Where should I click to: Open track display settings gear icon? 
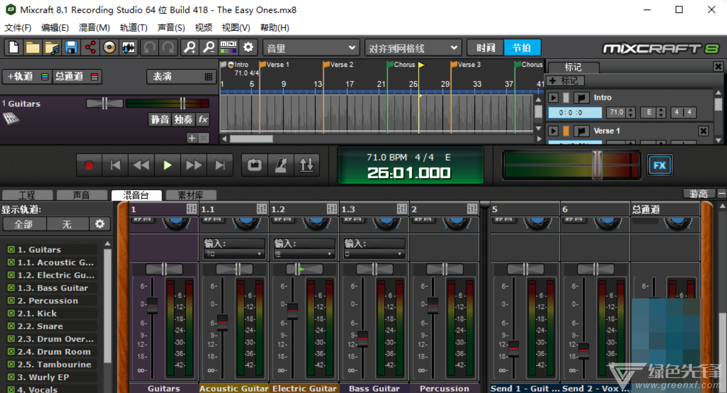tap(100, 224)
